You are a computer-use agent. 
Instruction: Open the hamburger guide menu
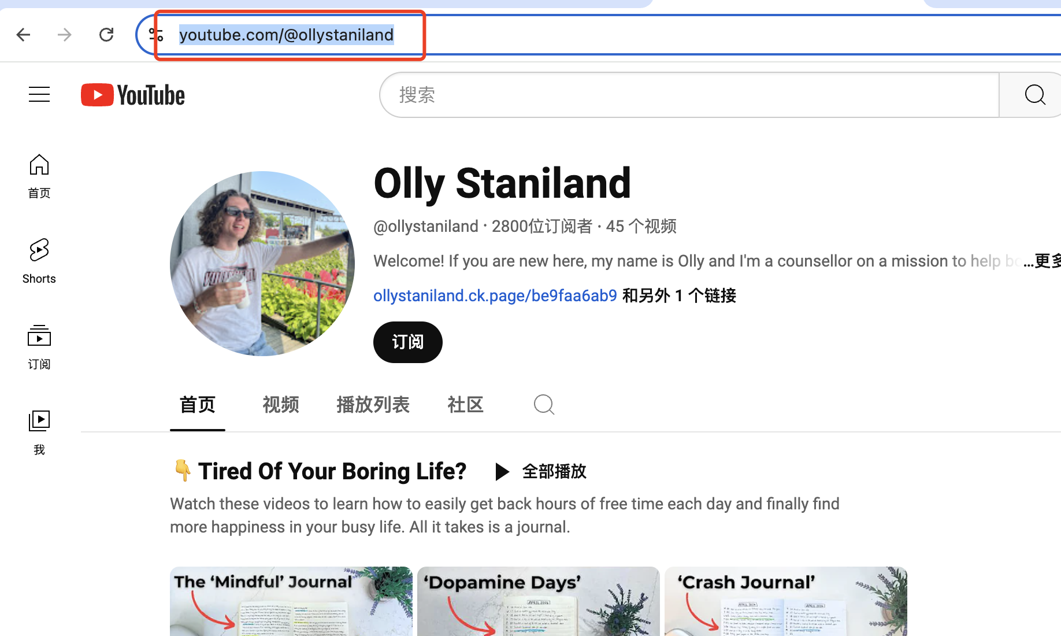pos(39,94)
